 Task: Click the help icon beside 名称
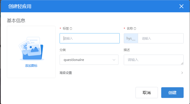135,29
